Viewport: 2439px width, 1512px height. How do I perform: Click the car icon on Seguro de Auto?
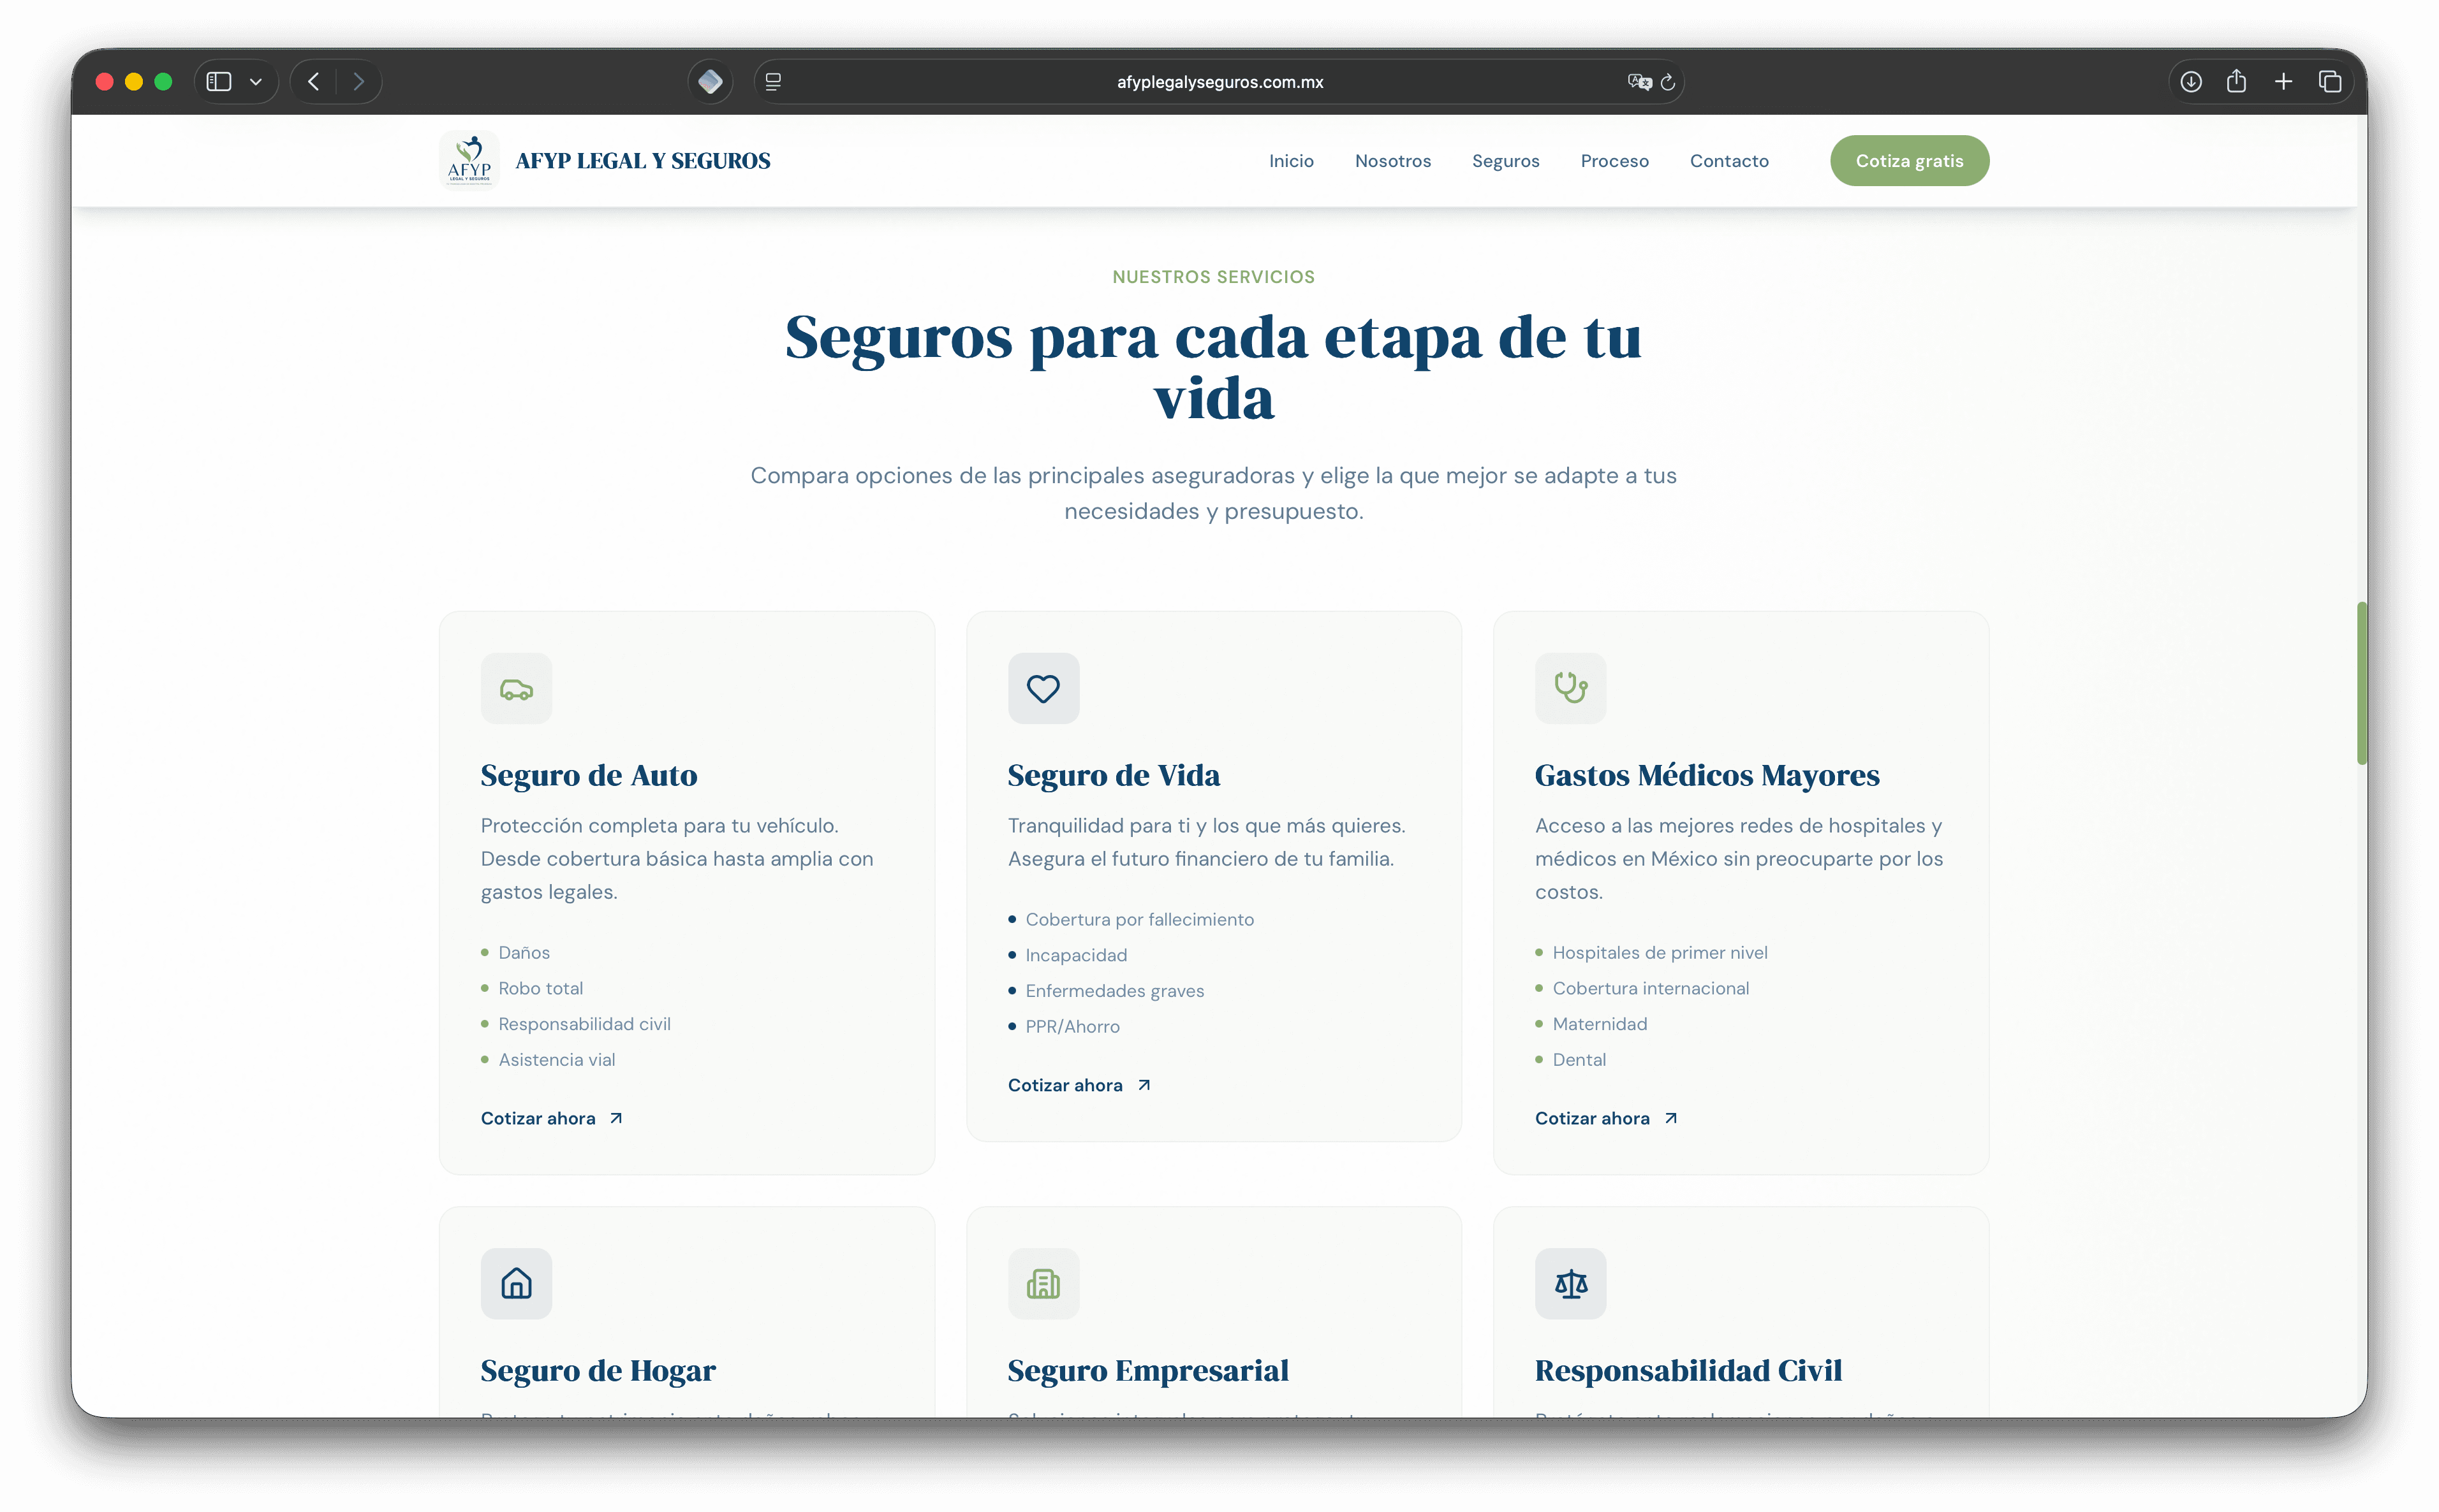coord(516,689)
